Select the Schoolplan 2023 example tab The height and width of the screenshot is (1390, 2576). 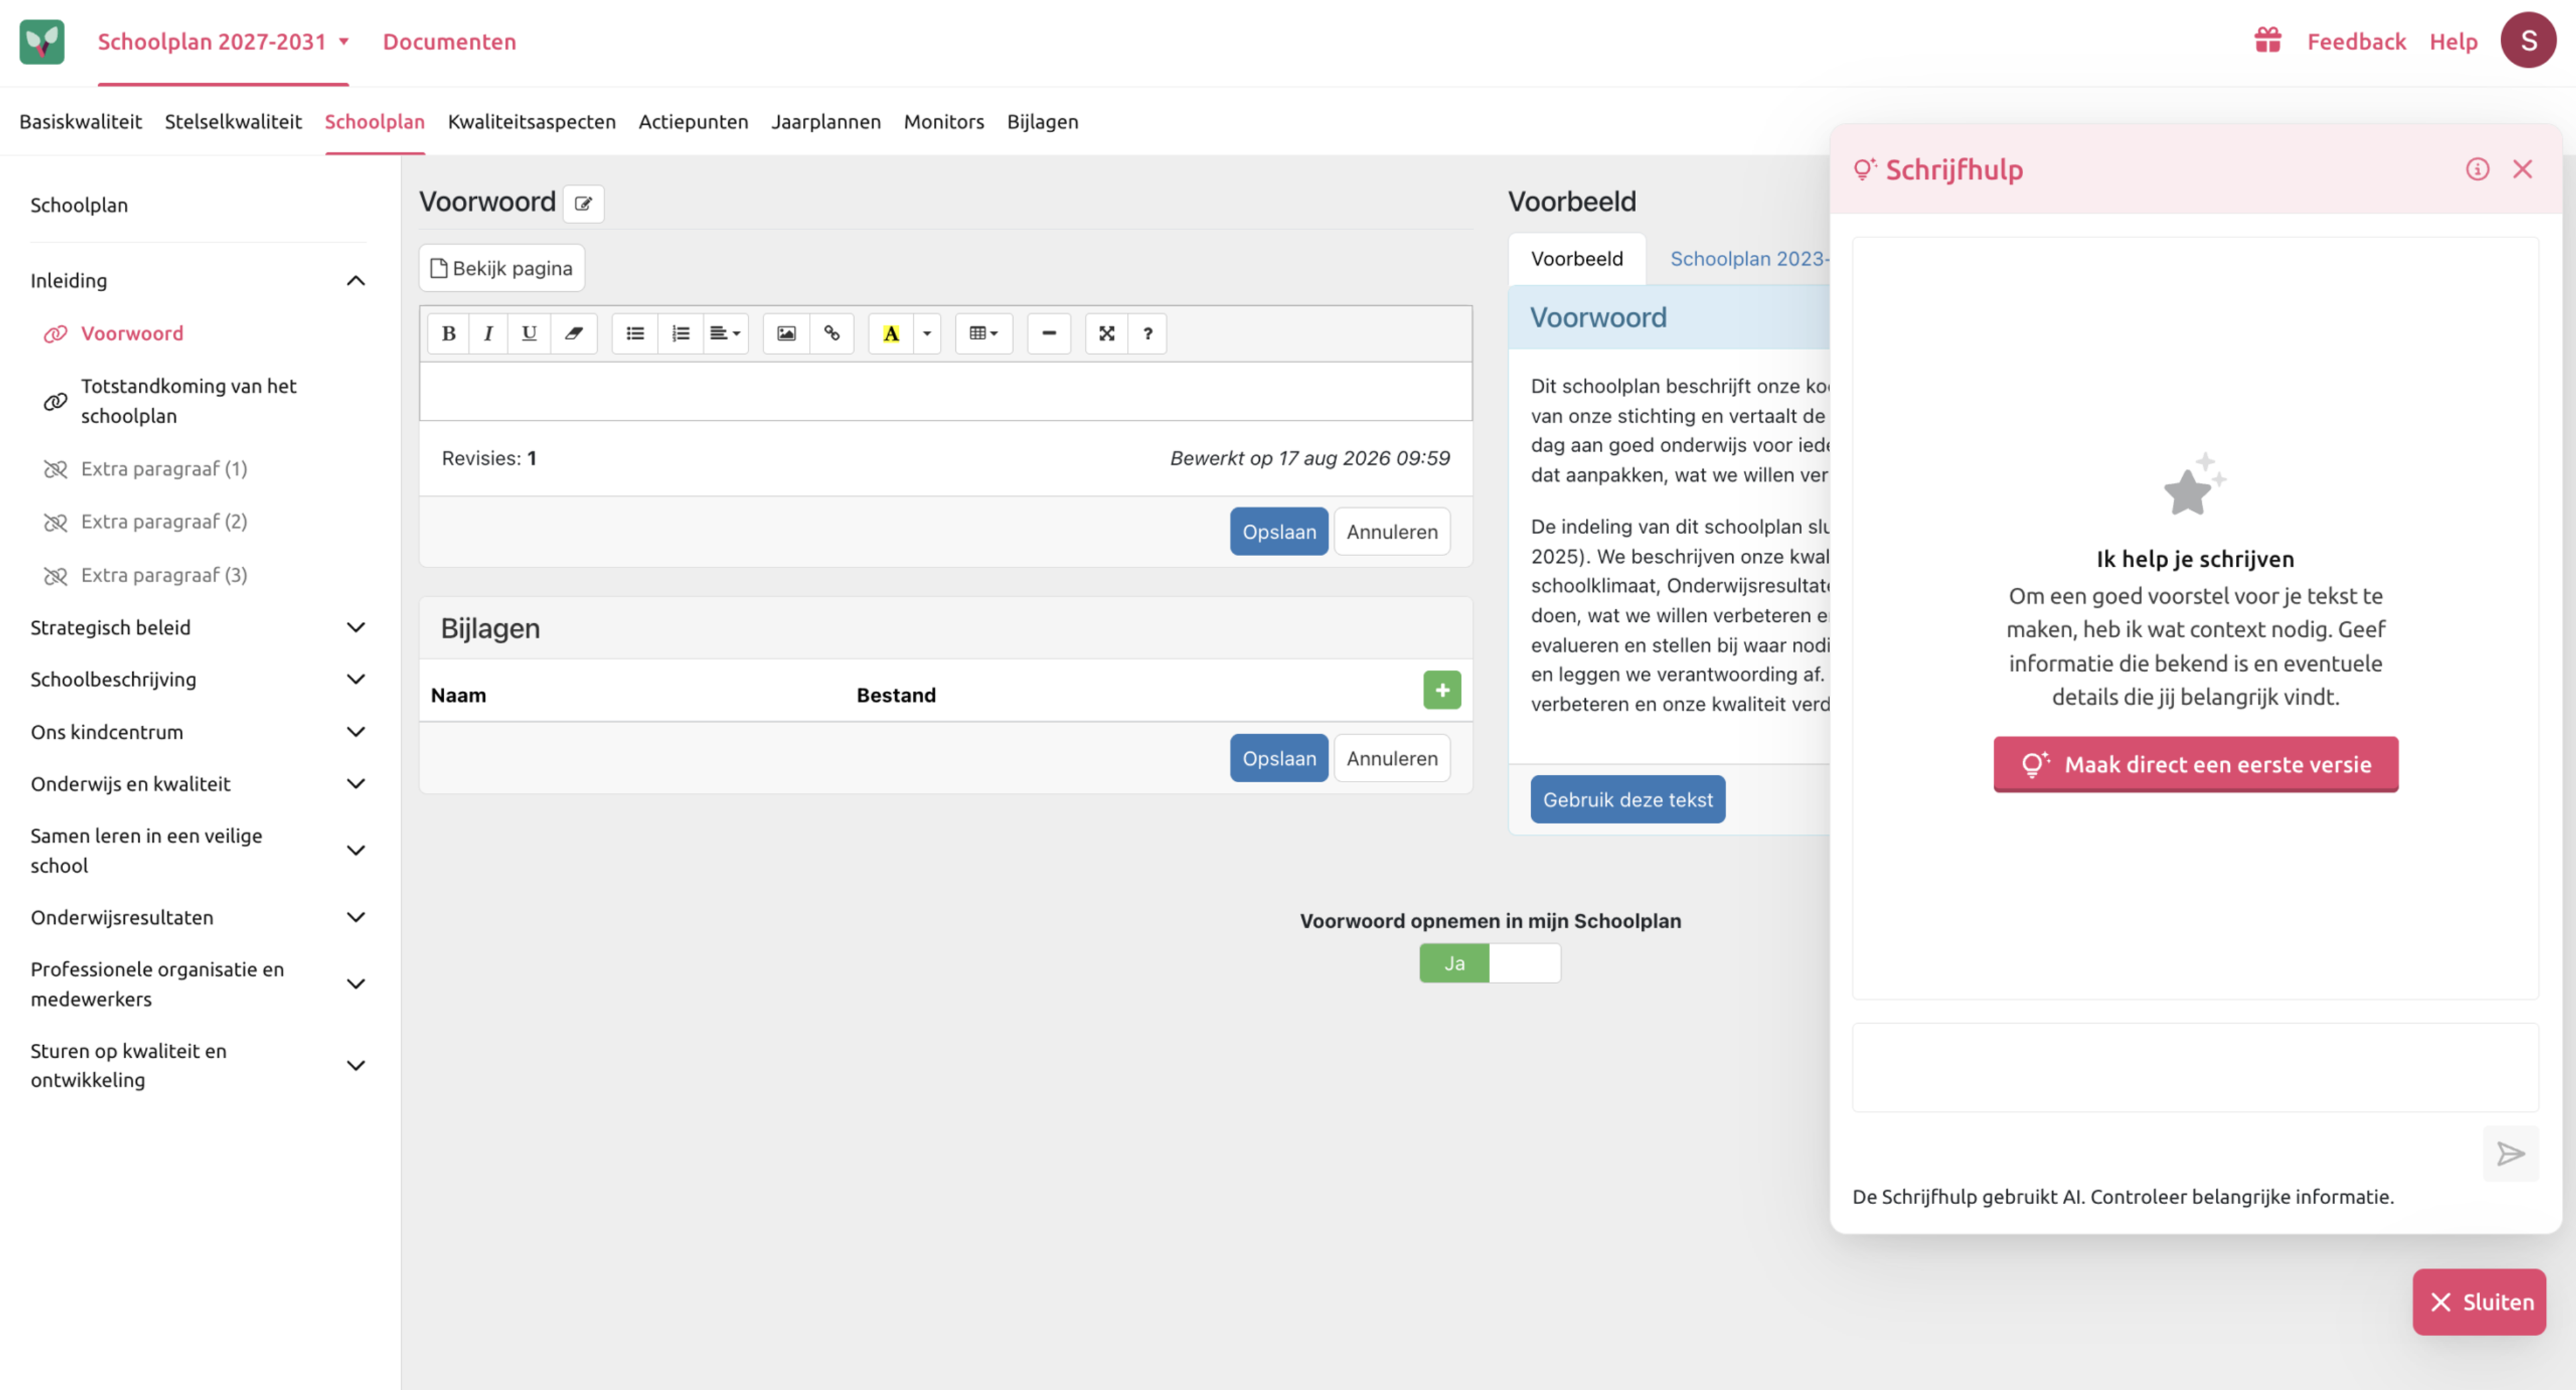pyautogui.click(x=1749, y=259)
